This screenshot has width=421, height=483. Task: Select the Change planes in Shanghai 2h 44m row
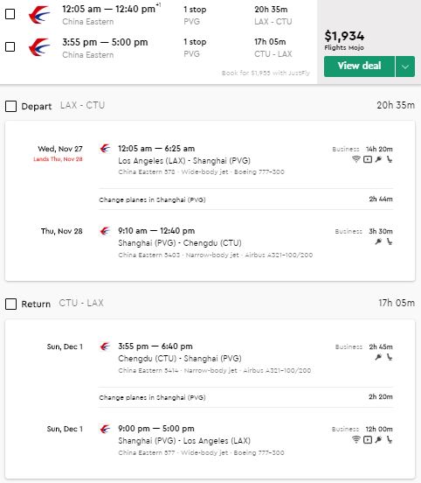click(x=245, y=199)
